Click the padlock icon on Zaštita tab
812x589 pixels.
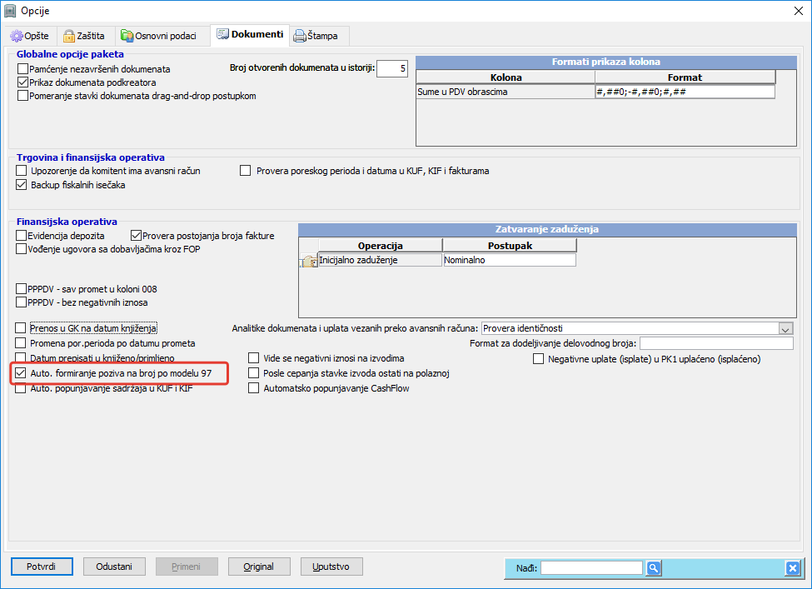(x=69, y=36)
